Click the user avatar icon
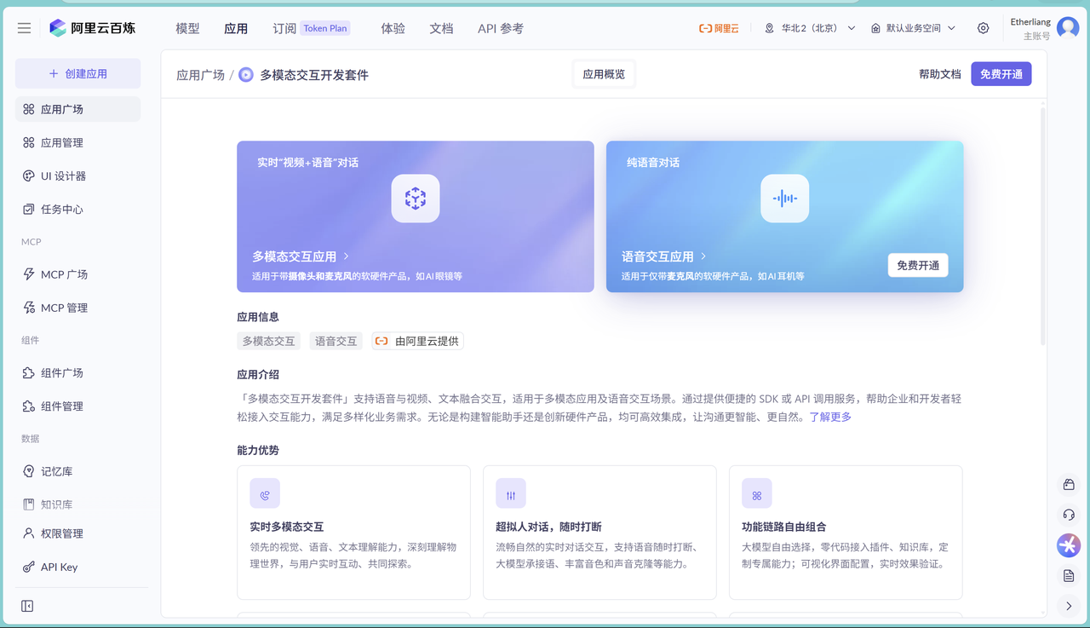Image resolution: width=1090 pixels, height=628 pixels. point(1068,28)
